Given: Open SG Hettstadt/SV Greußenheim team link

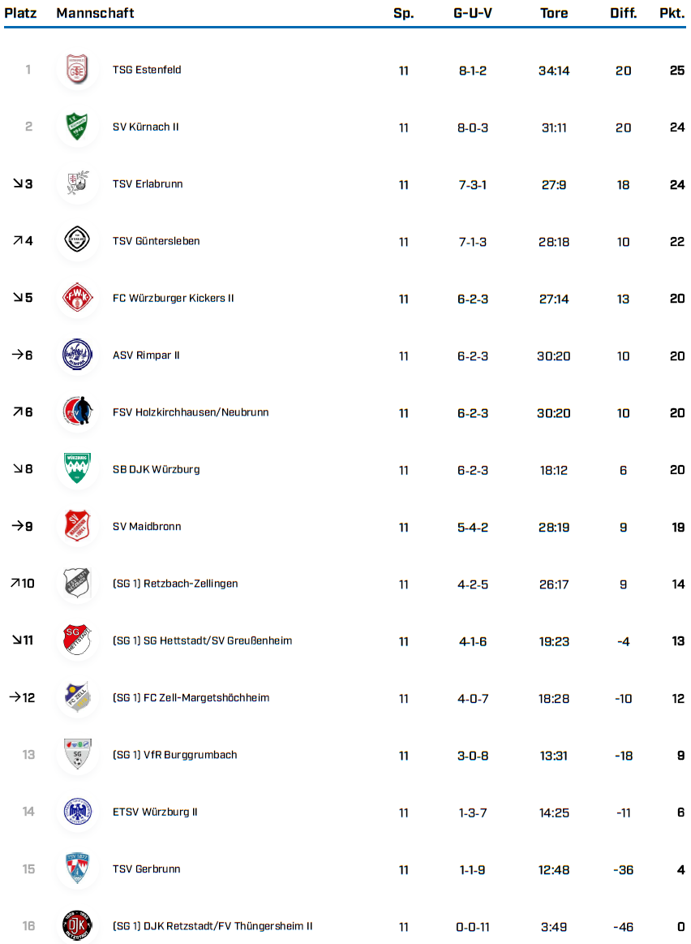Looking at the screenshot, I should (x=202, y=640).
